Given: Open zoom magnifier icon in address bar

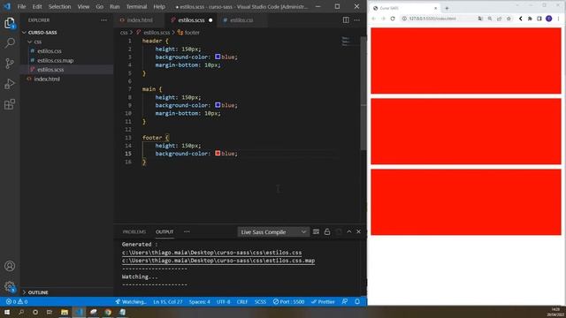Looking at the screenshot, I should coord(490,19).
